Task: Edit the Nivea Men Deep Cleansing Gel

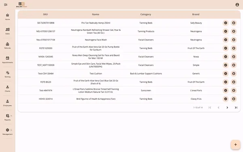Action: click(x=226, y=57)
